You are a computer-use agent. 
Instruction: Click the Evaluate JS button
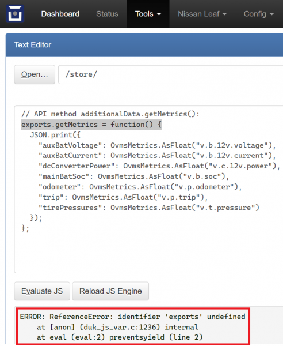[42, 291]
